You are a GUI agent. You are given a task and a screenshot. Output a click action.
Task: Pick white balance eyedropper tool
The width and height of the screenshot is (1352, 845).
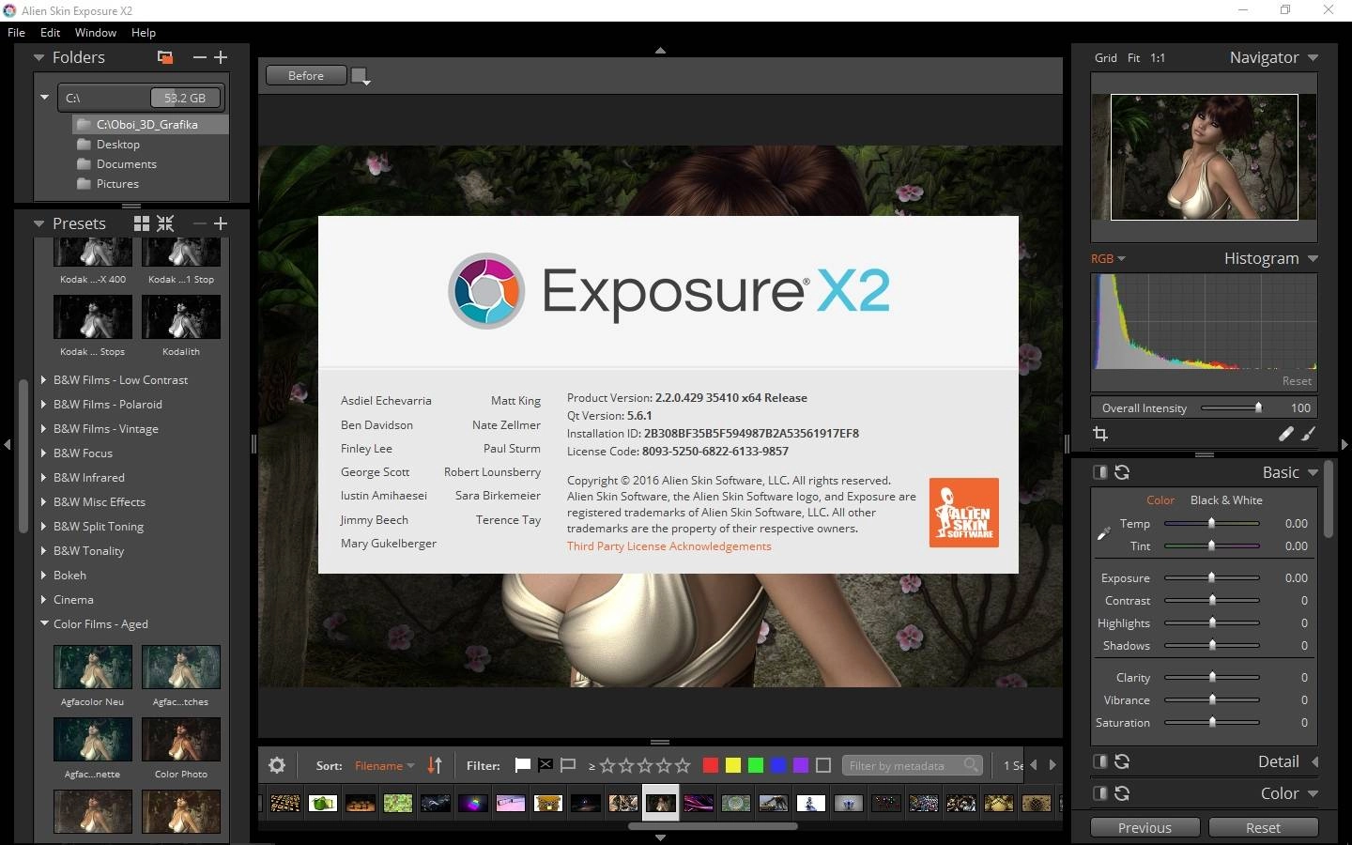pos(1104,533)
